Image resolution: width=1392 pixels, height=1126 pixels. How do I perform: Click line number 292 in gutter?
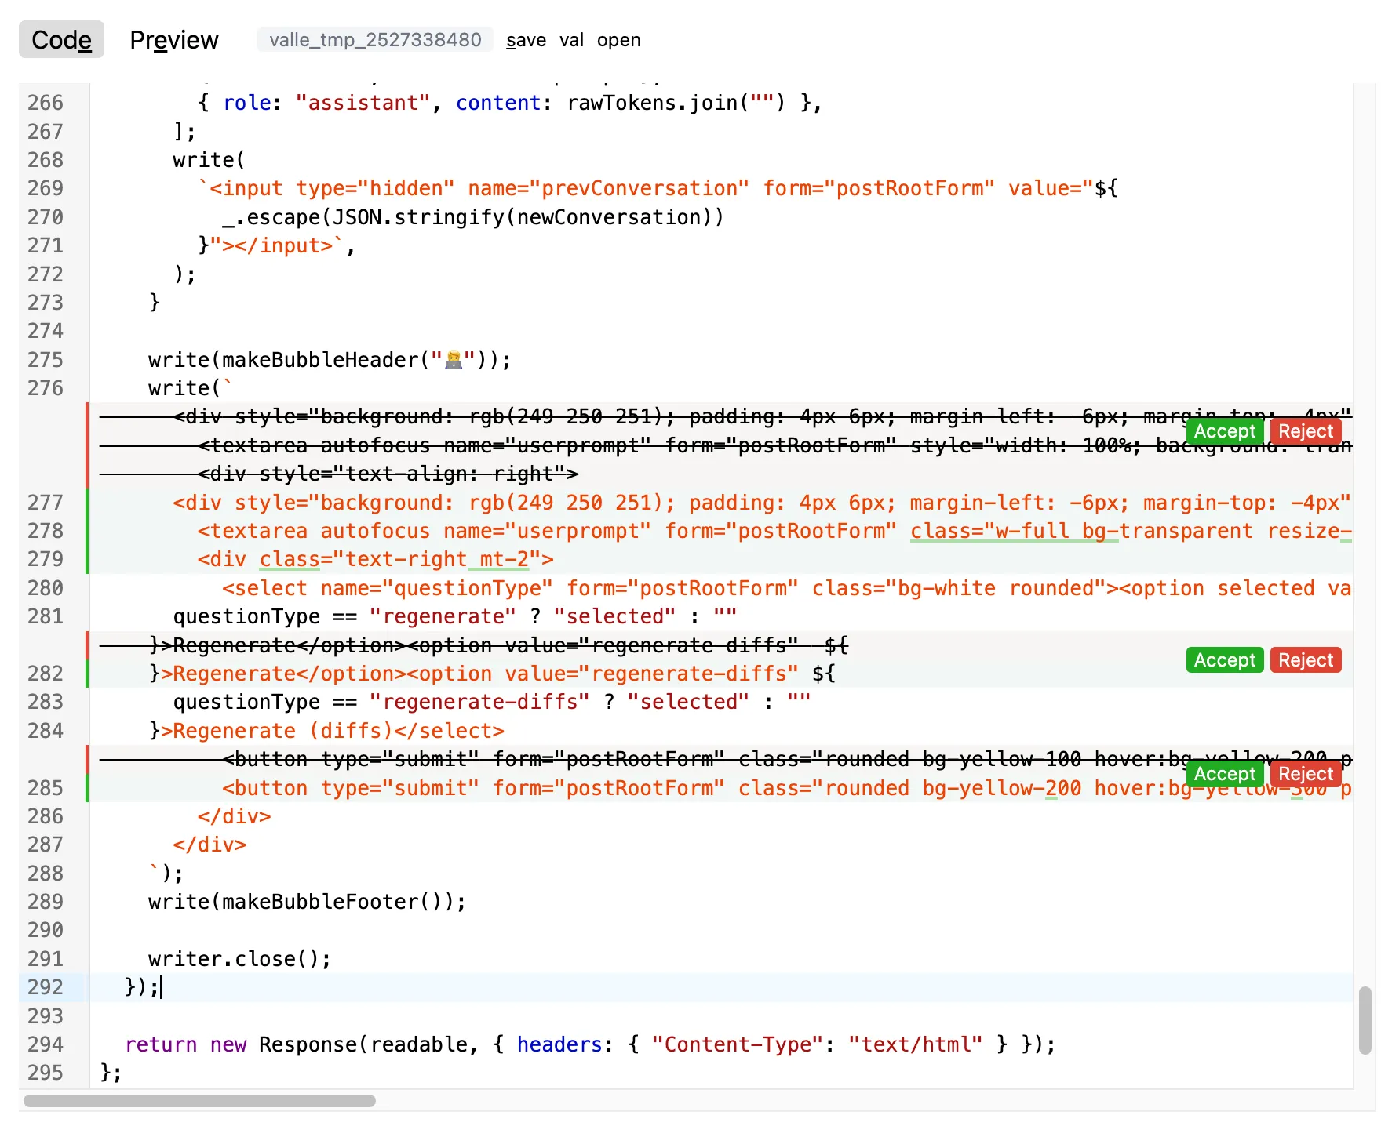46,987
